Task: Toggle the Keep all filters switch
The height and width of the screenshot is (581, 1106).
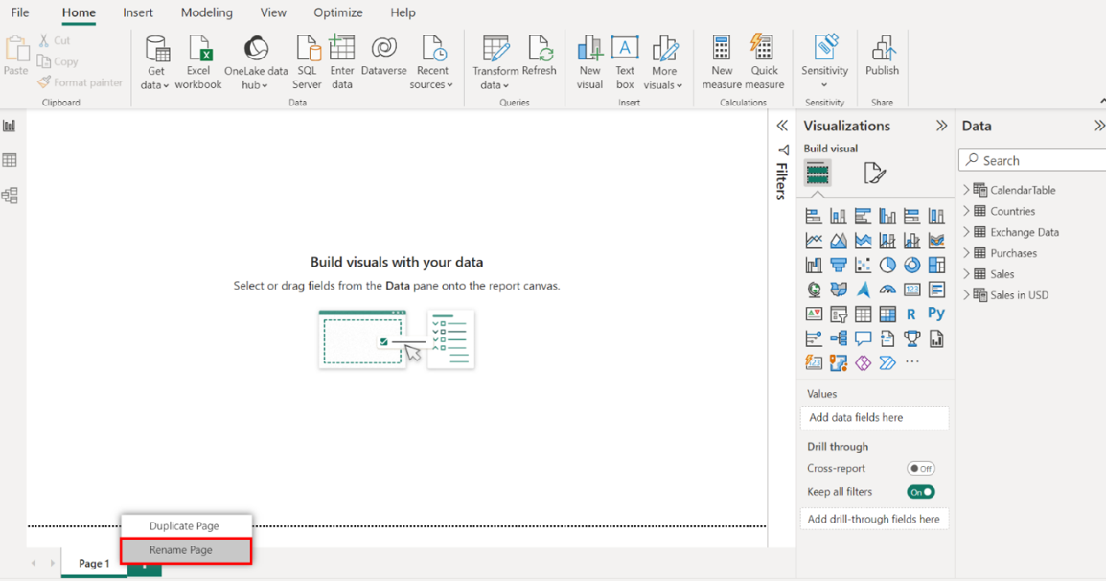Action: pos(920,492)
